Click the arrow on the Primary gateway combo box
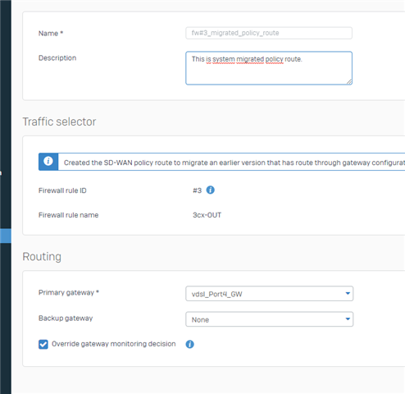Image resolution: width=405 pixels, height=394 pixels. [x=348, y=293]
